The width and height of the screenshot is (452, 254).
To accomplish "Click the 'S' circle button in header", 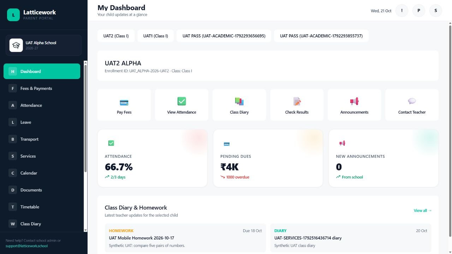I will (x=436, y=11).
